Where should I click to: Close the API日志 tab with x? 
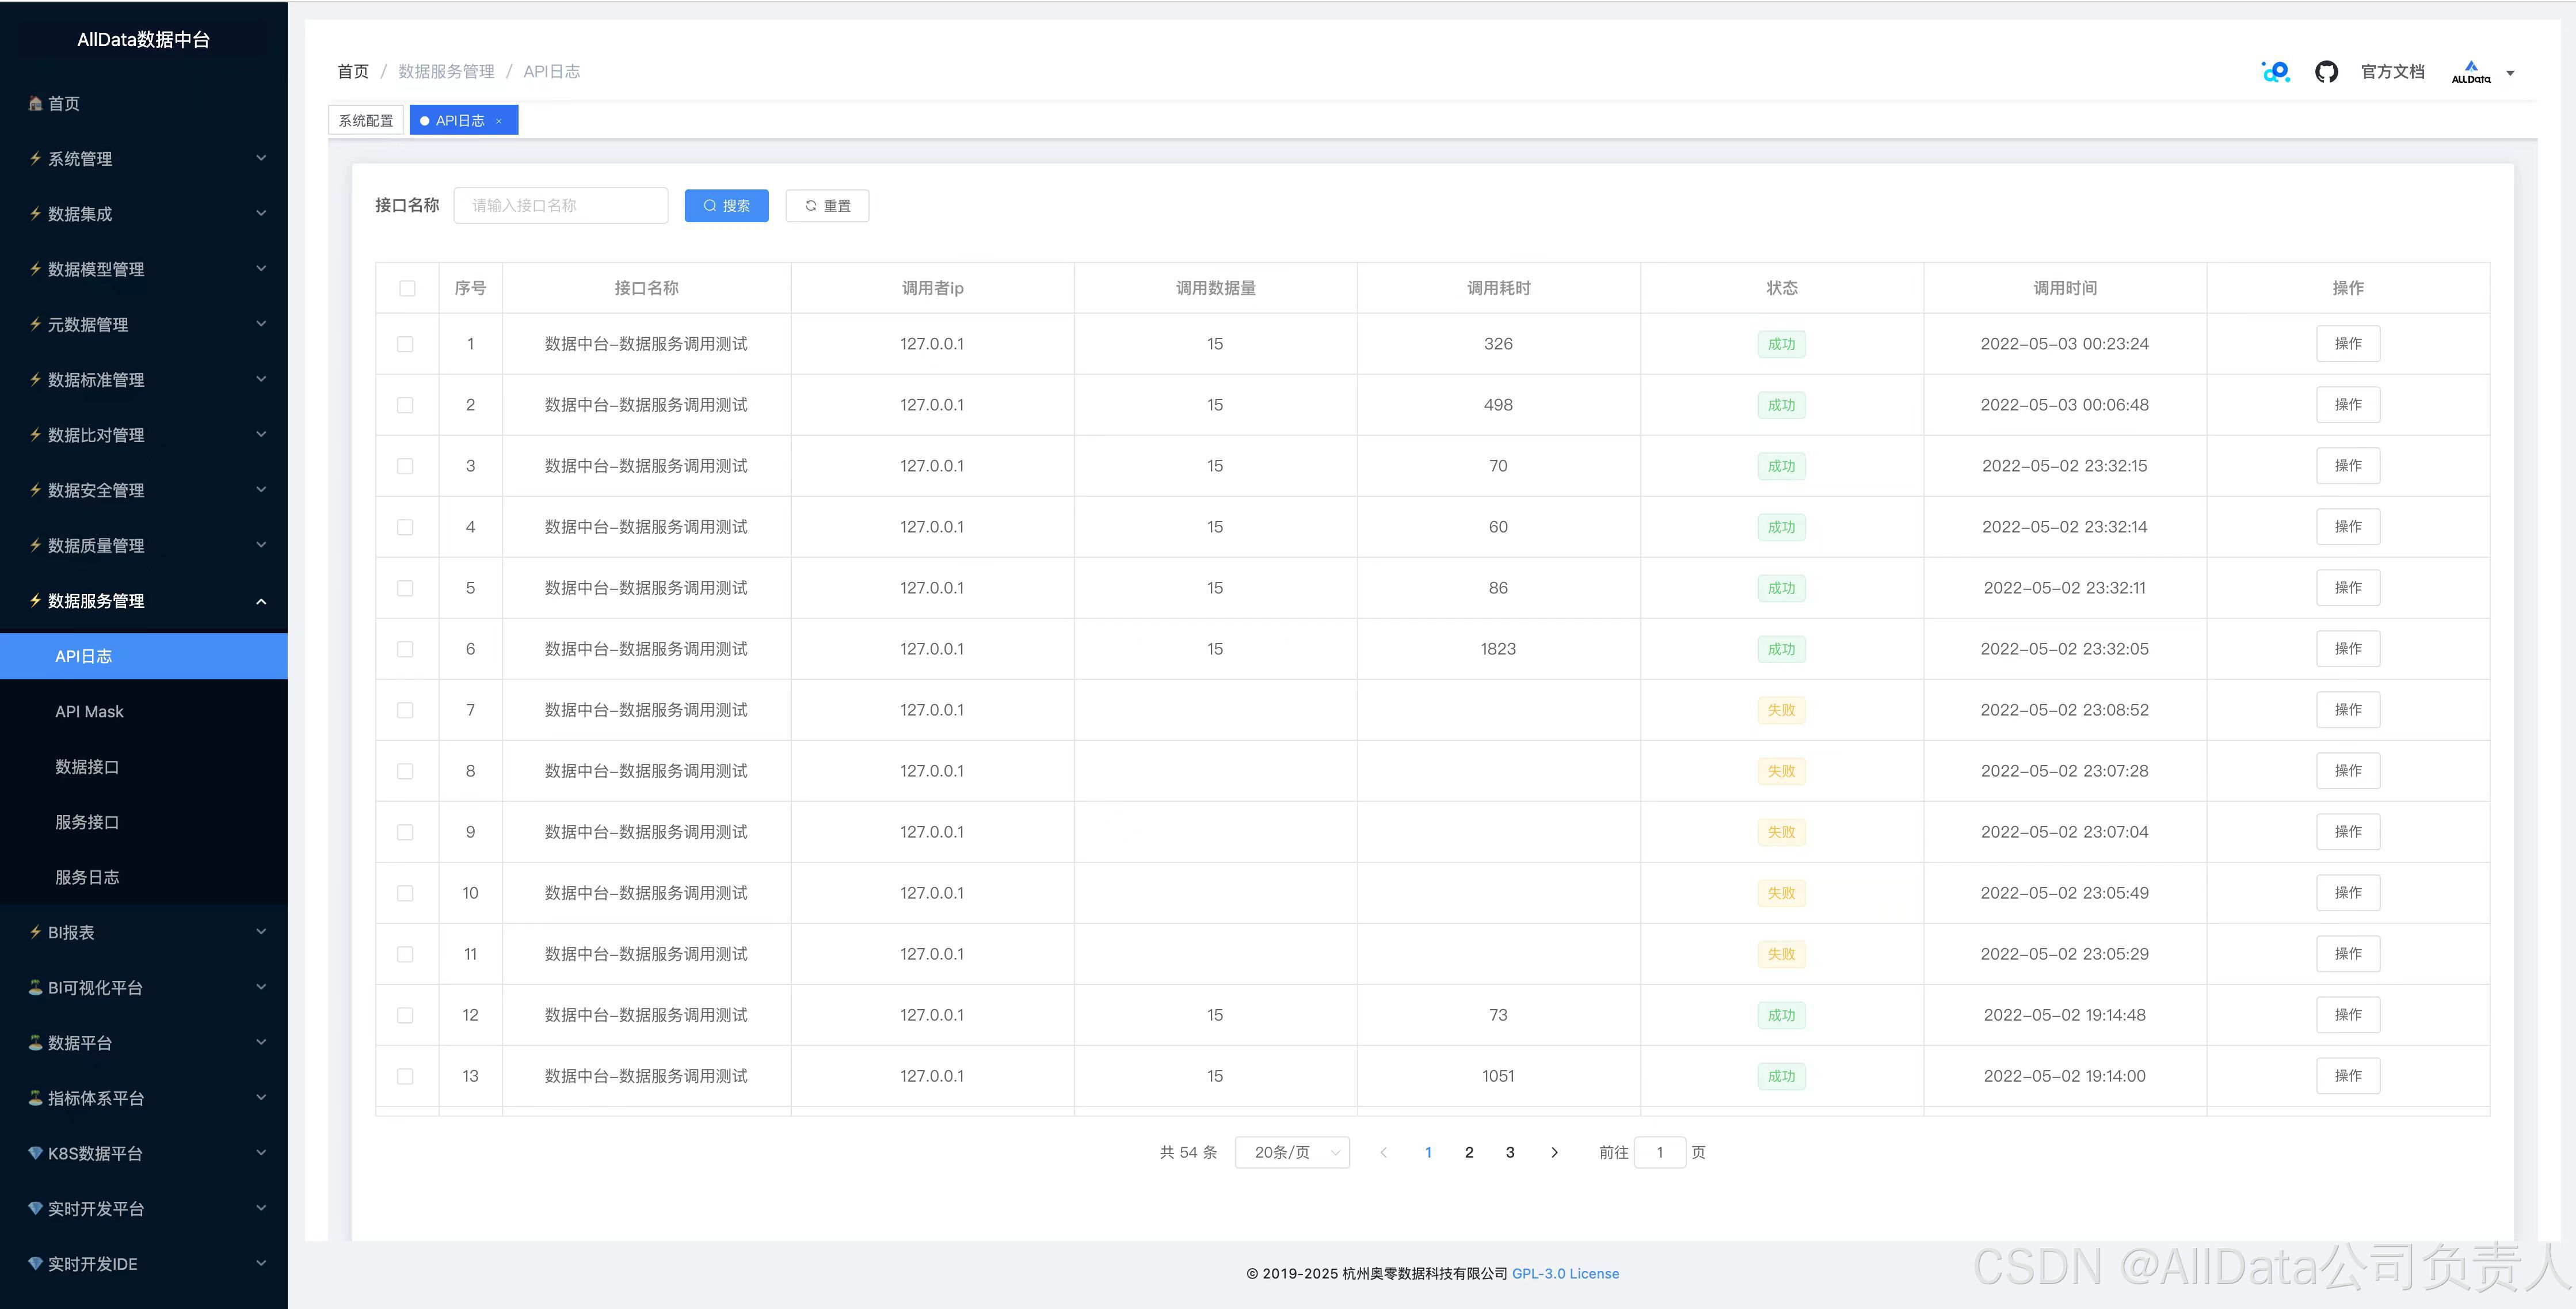(x=499, y=121)
